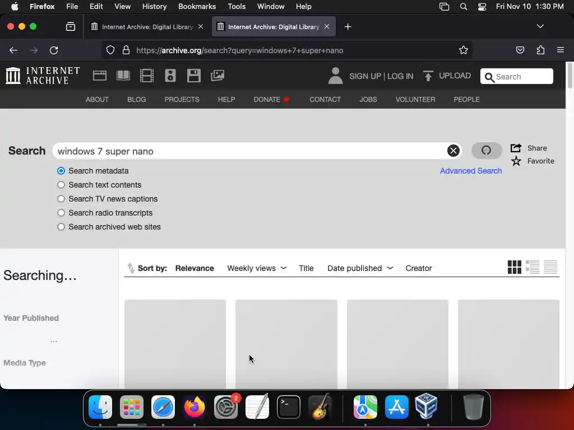This screenshot has width=574, height=430.
Task: Open tracking protection shield icon
Action: click(x=110, y=50)
